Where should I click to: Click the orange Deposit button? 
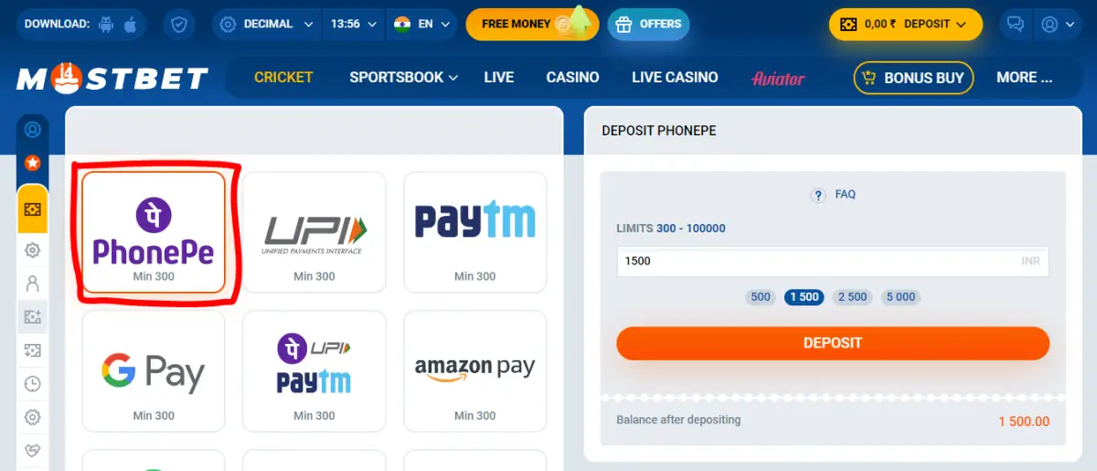(833, 343)
